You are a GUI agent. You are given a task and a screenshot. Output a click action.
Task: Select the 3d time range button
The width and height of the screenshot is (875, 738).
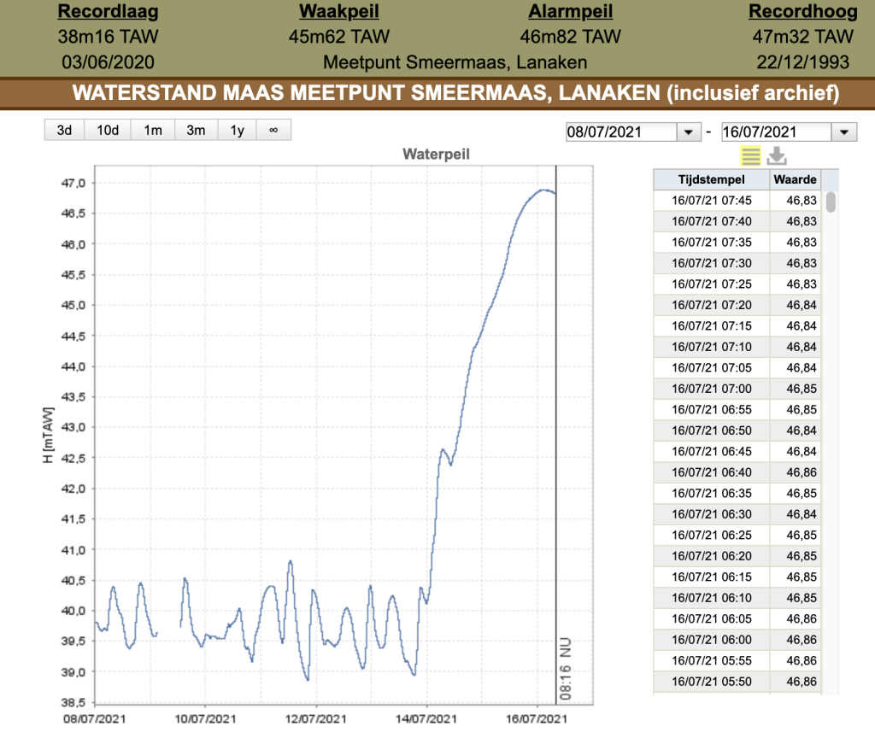[x=64, y=130]
